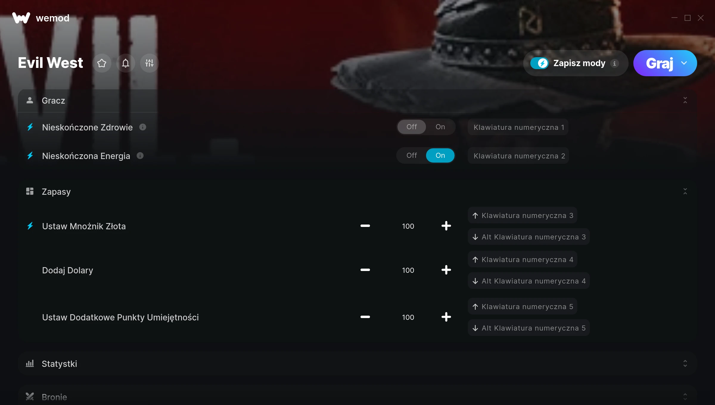Click the info icon beside Zapisz mody
This screenshot has width=715, height=405.
(x=614, y=63)
